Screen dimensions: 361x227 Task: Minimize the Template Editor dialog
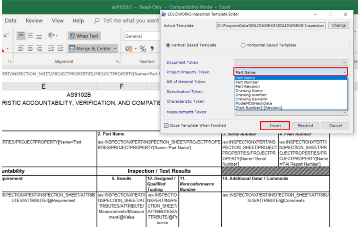click(x=315, y=14)
